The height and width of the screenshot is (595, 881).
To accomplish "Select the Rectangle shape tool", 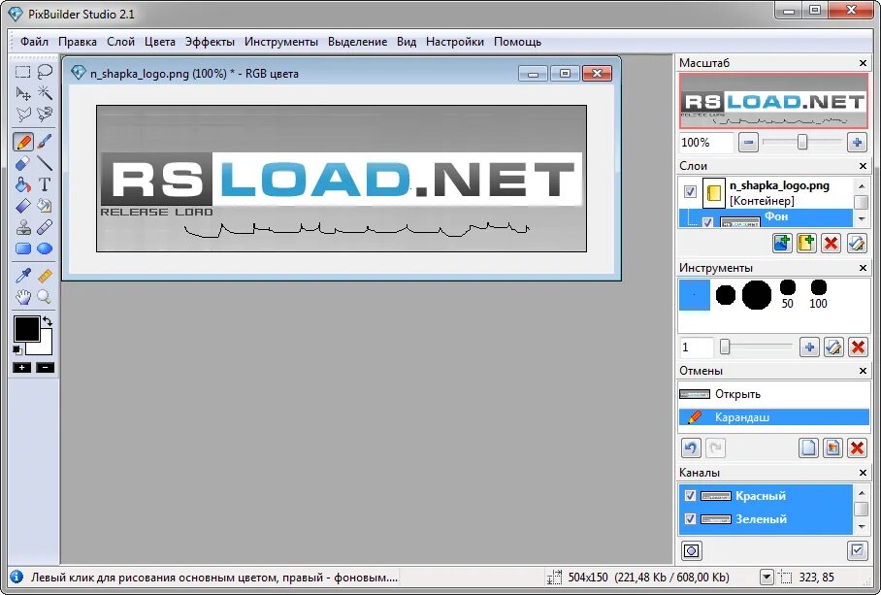I will [x=22, y=248].
